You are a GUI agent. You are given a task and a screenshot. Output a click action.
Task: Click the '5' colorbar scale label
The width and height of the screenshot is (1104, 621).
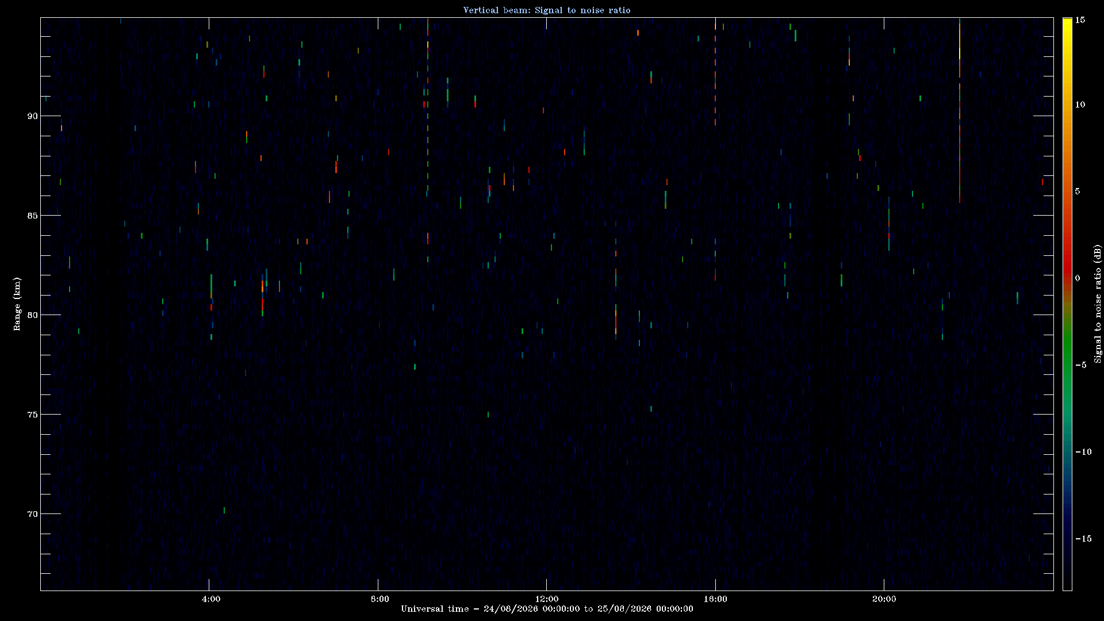(x=1078, y=191)
